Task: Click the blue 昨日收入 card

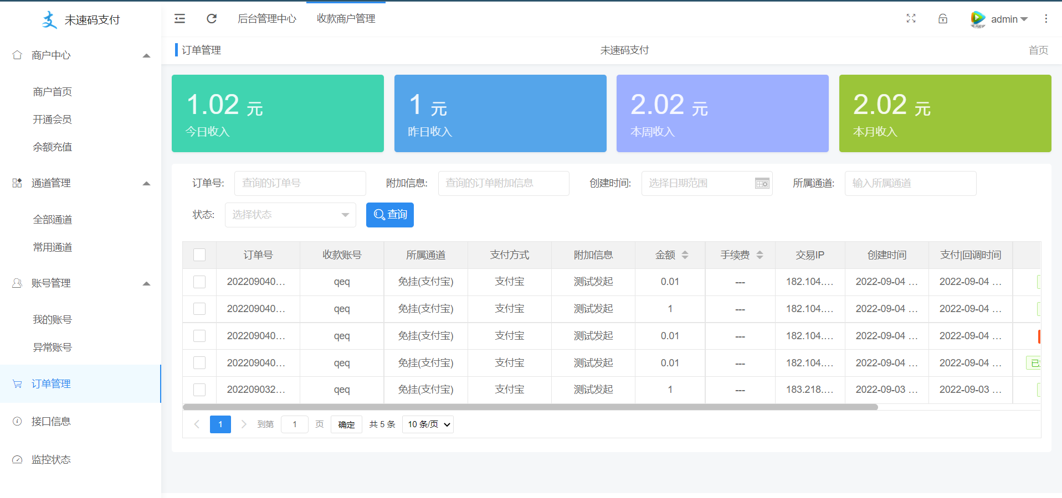Action: [x=500, y=113]
